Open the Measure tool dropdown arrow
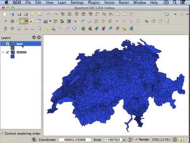The width and height of the screenshot is (190, 143). coord(50,21)
